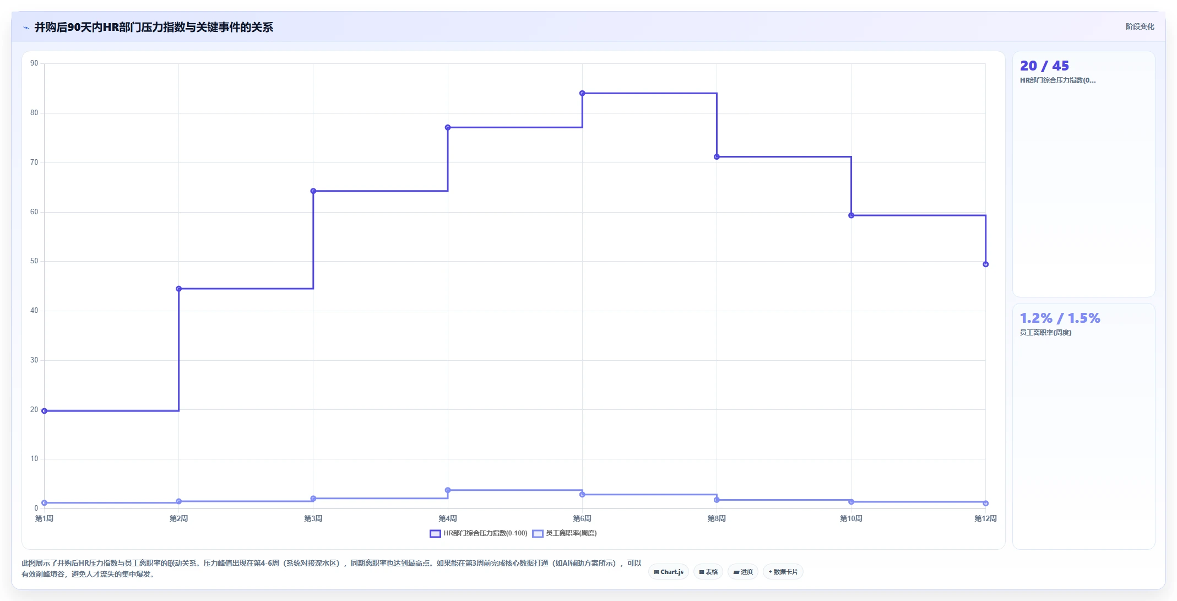Click the description paragraph starting '此图展示了并购后HR压力指数'

(x=332, y=568)
